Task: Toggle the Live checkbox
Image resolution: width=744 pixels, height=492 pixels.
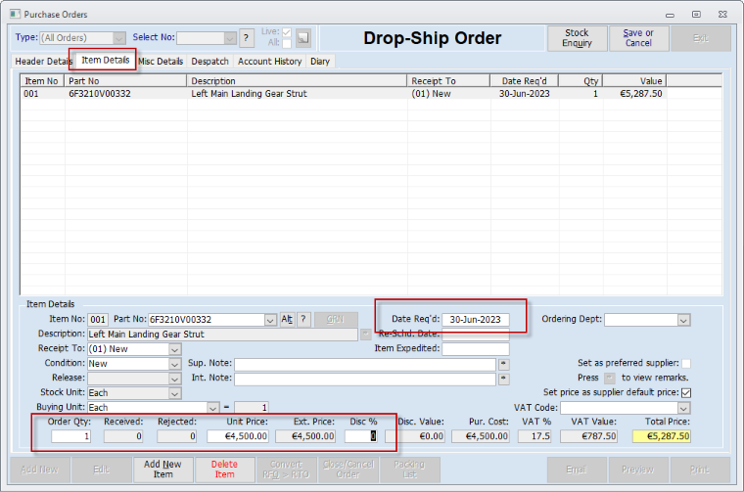Action: [x=287, y=32]
